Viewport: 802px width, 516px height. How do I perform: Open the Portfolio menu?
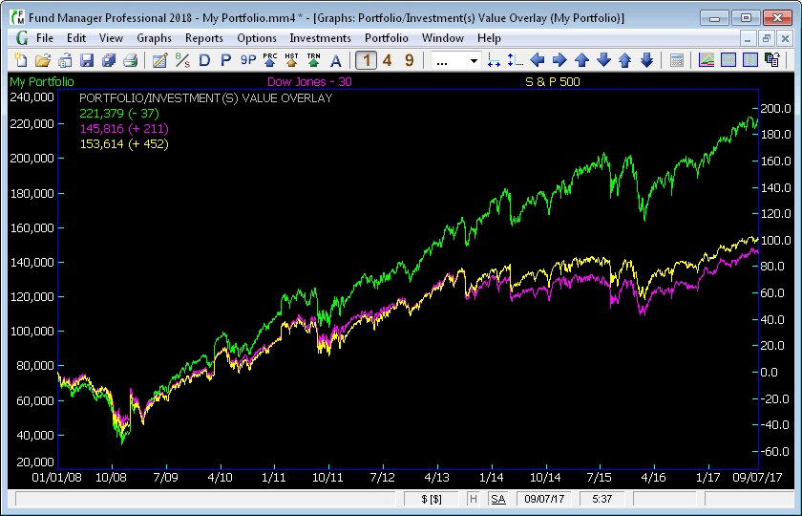click(386, 38)
